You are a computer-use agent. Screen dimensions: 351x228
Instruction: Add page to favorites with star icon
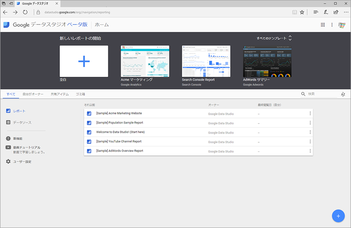302,12
